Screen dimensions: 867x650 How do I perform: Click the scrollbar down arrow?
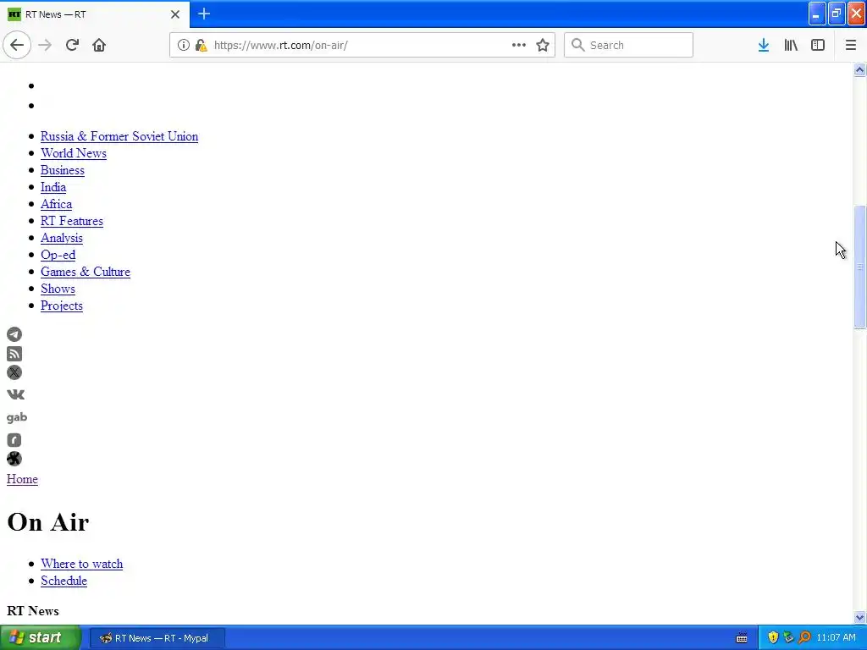pos(859,617)
